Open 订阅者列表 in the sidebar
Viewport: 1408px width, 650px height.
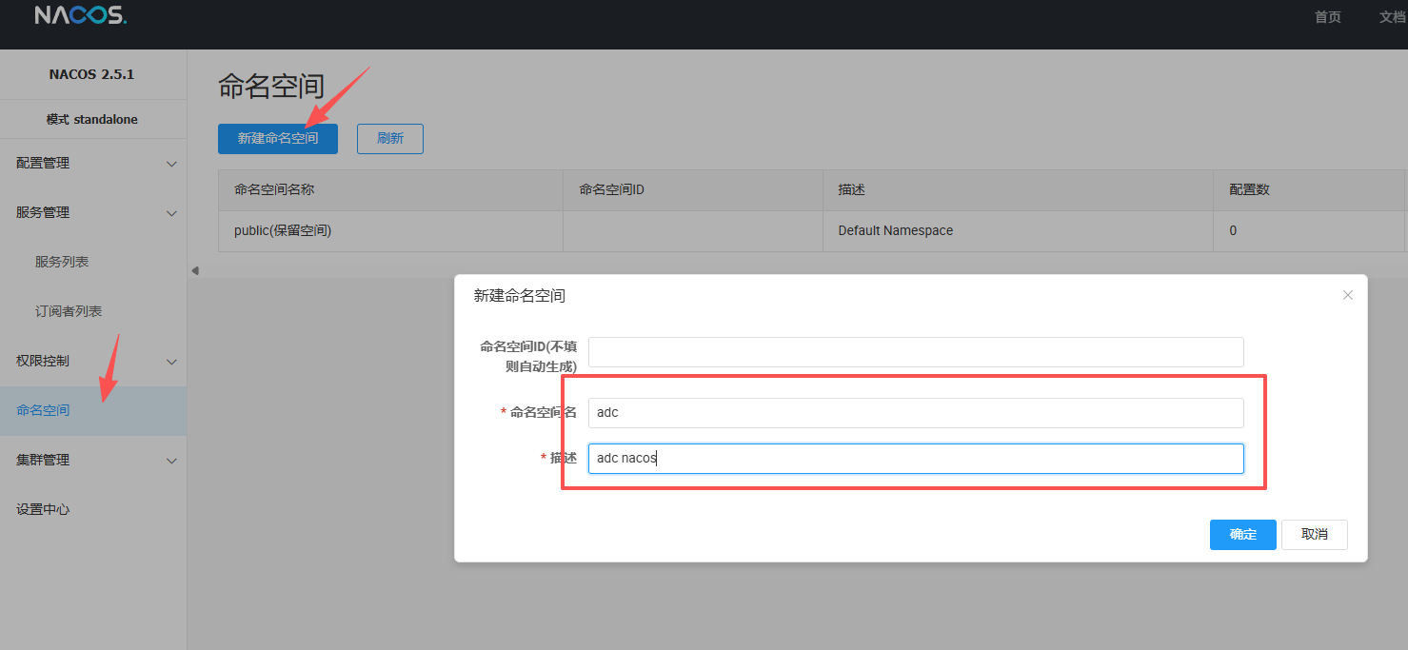tap(69, 311)
